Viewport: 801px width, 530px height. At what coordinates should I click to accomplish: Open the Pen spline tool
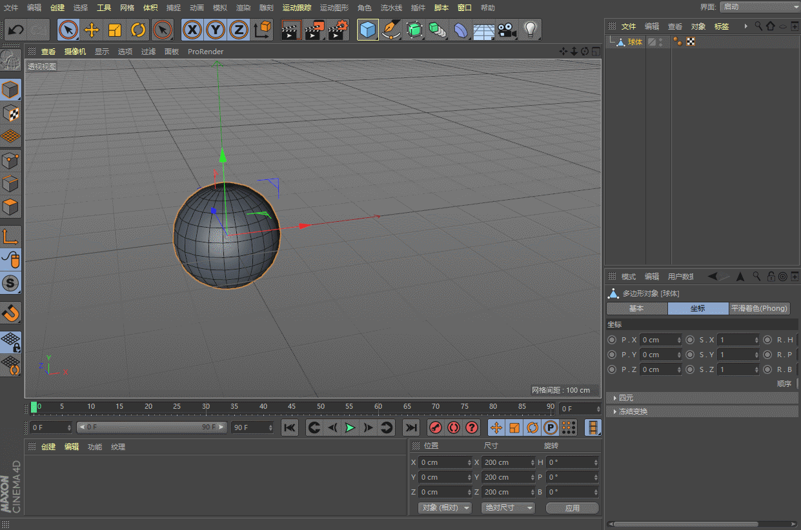coord(390,30)
